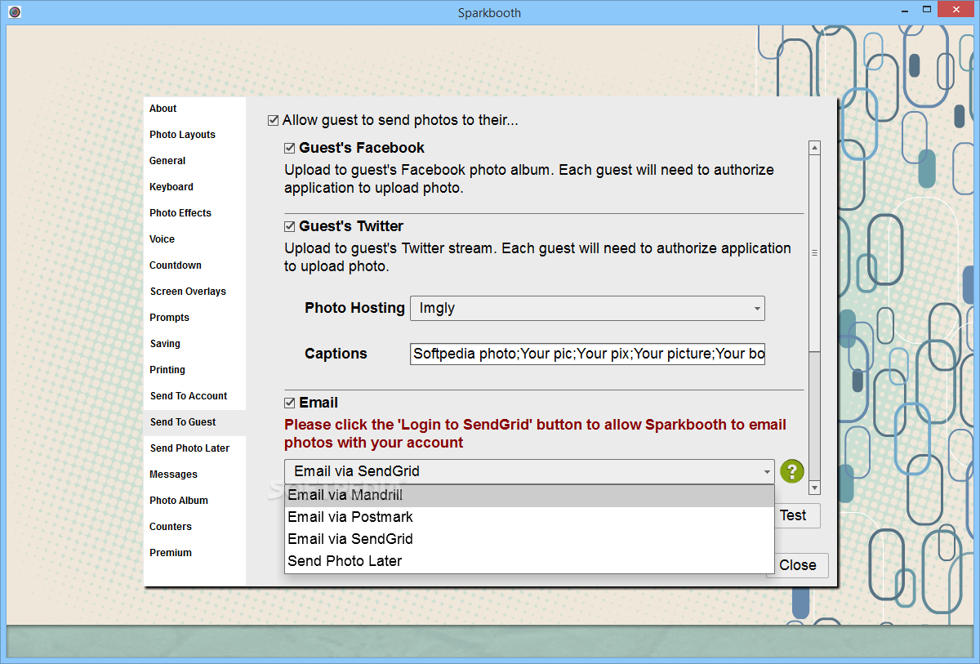Select Send To Guest sidebar item
Screen dimensions: 980x664
point(194,422)
